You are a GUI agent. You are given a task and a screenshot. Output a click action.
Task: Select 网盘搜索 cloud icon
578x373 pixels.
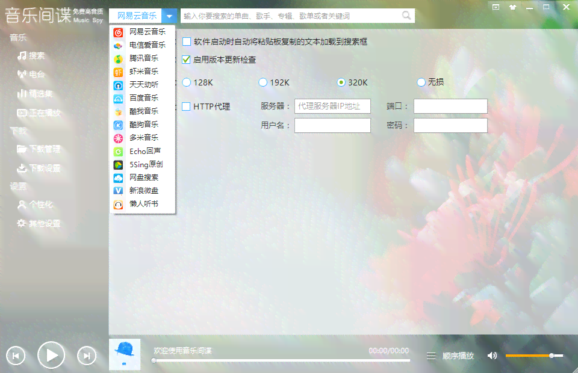click(x=118, y=178)
